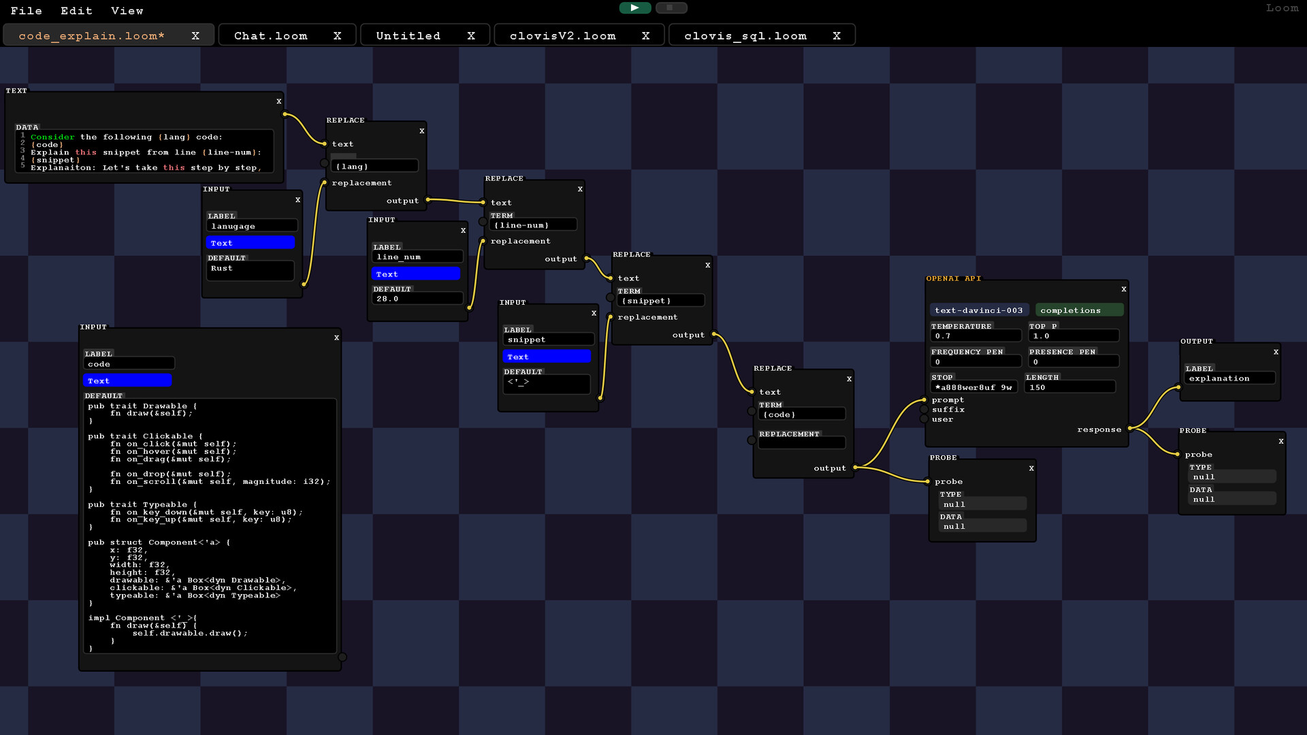1307x735 pixels.
Task: Click the response port on the OPENAI API node
Action: pyautogui.click(x=1130, y=429)
